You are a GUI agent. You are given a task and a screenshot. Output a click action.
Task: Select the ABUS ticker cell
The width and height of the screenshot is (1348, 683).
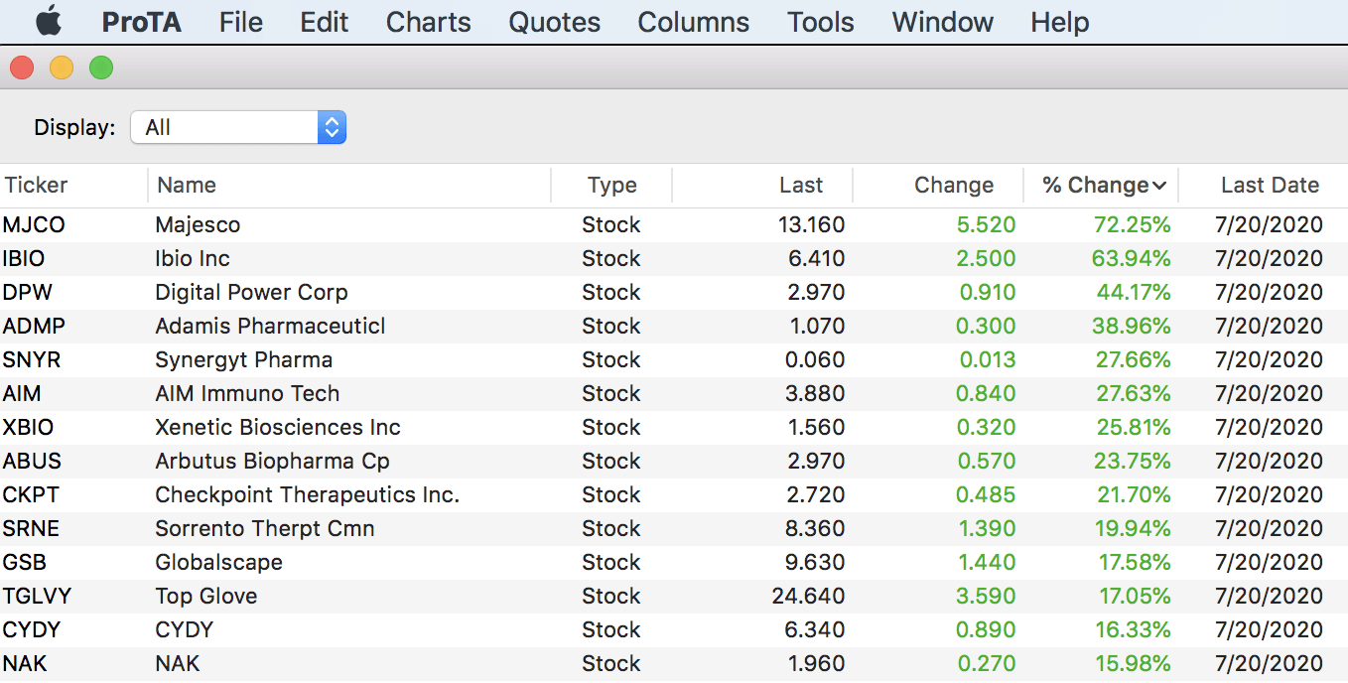(x=32, y=461)
